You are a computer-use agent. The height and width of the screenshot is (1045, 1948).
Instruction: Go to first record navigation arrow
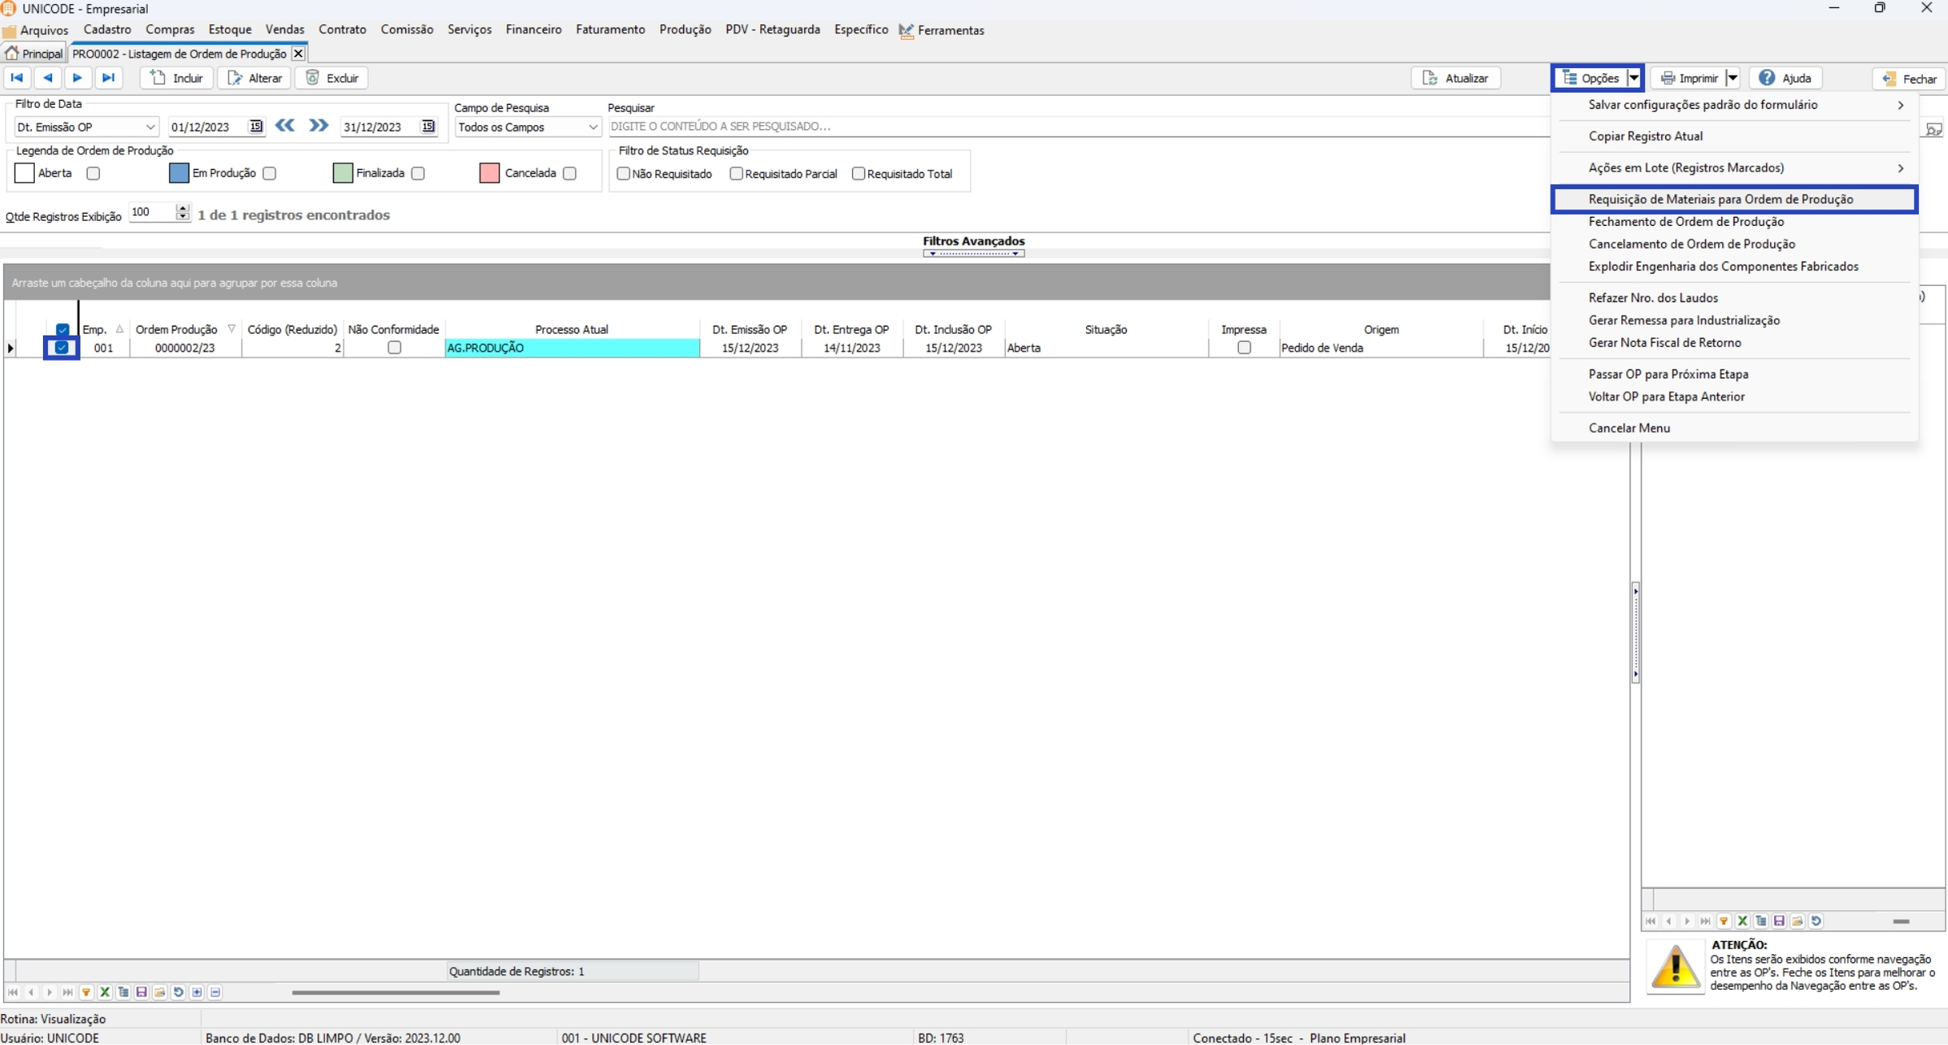16,78
